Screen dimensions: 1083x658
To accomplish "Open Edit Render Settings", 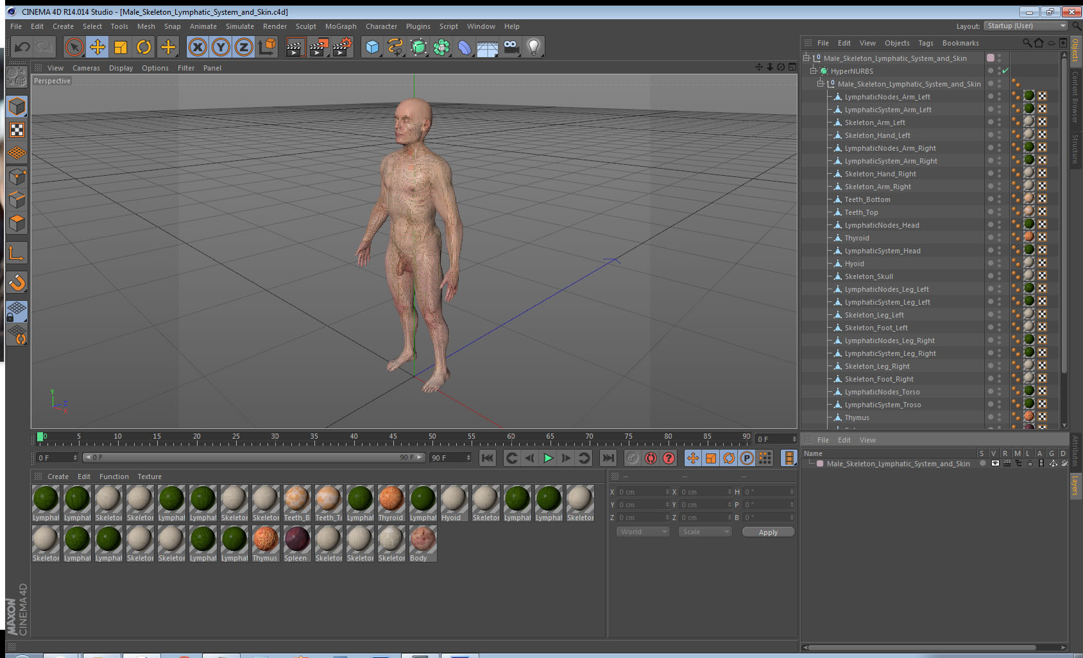I will click(x=343, y=47).
